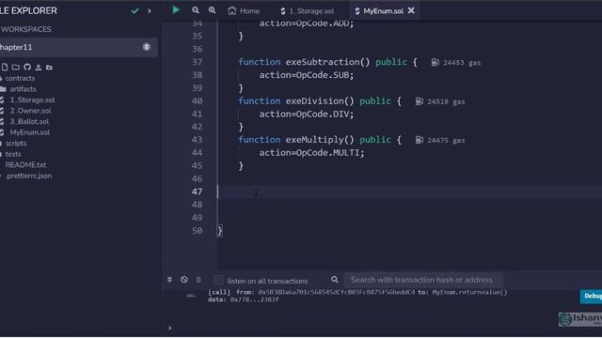Click the GitHub gist publish icon

tap(27, 67)
